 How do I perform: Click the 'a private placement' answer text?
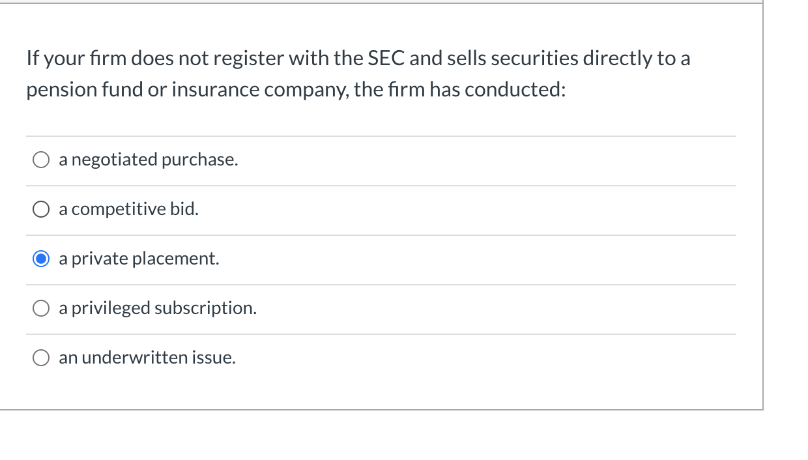point(138,258)
